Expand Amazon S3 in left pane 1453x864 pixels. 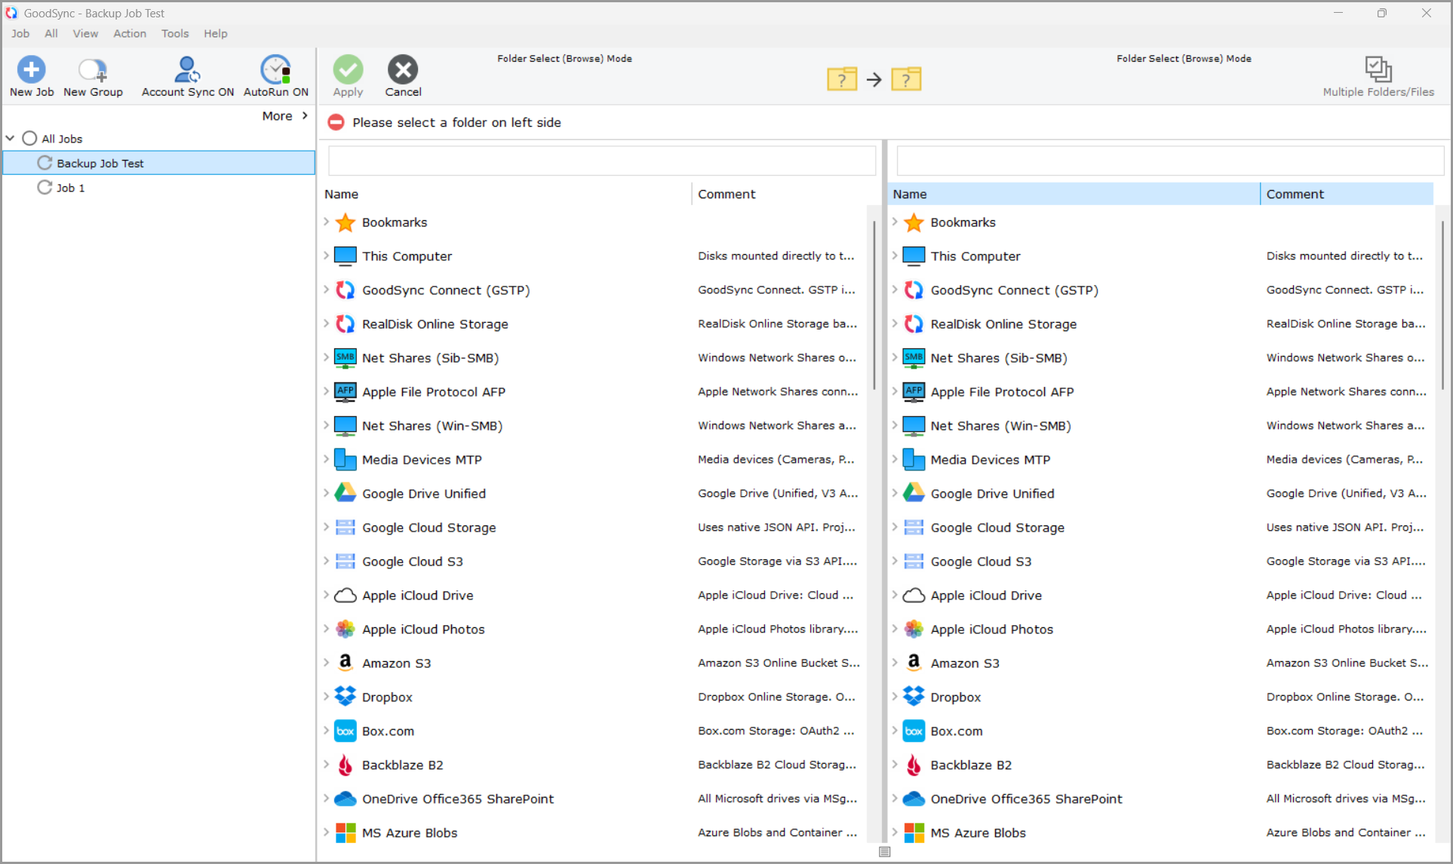(x=326, y=663)
